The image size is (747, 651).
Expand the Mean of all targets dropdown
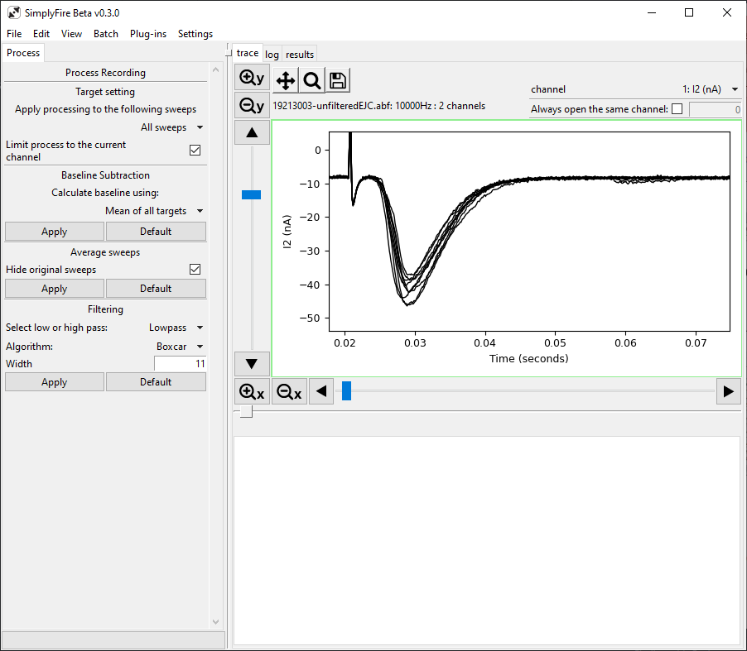click(154, 211)
